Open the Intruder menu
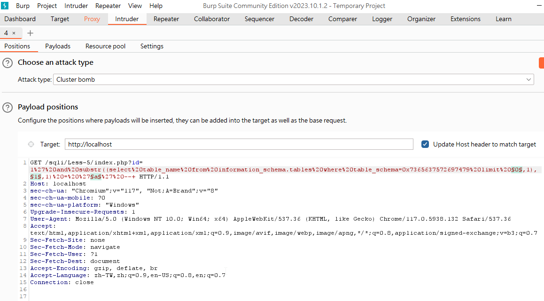The width and height of the screenshot is (544, 301). click(76, 6)
